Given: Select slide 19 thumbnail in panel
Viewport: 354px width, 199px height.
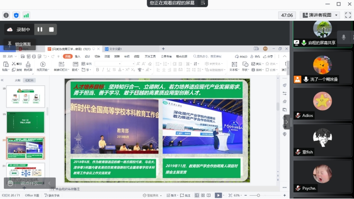Looking at the screenshot, I should 26,122.
